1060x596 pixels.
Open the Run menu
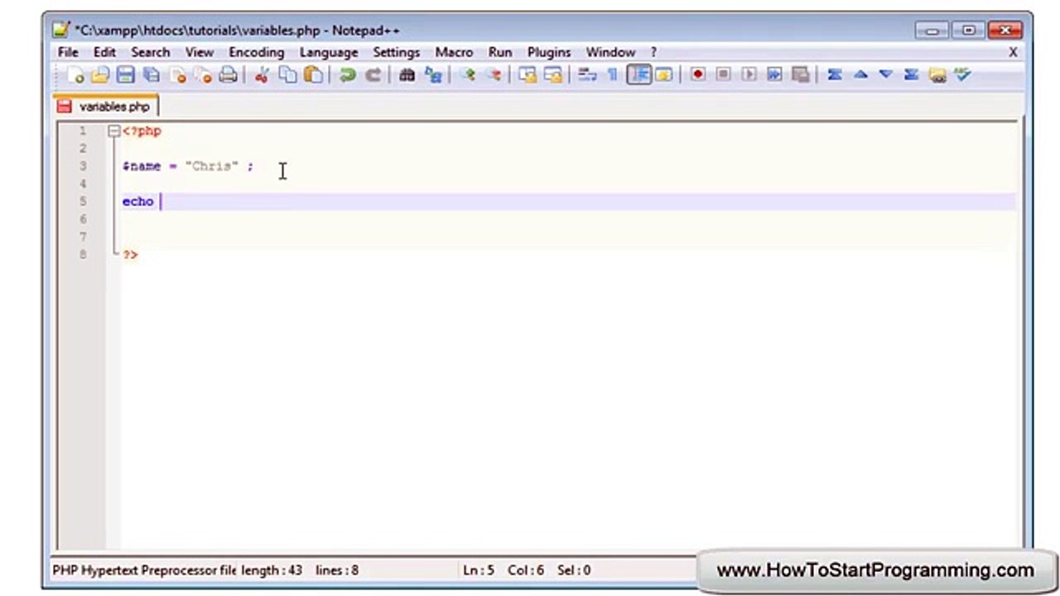click(x=500, y=52)
